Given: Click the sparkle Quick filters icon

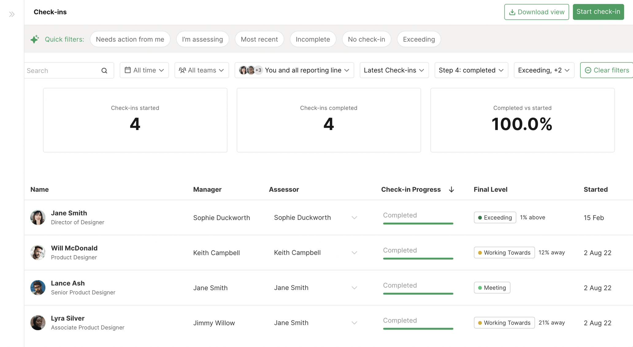Looking at the screenshot, I should point(35,39).
